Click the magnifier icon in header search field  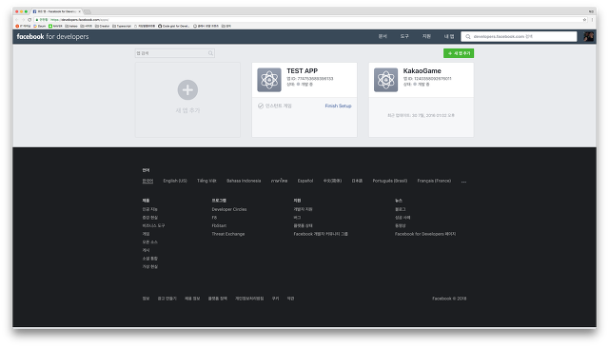pos(468,36)
